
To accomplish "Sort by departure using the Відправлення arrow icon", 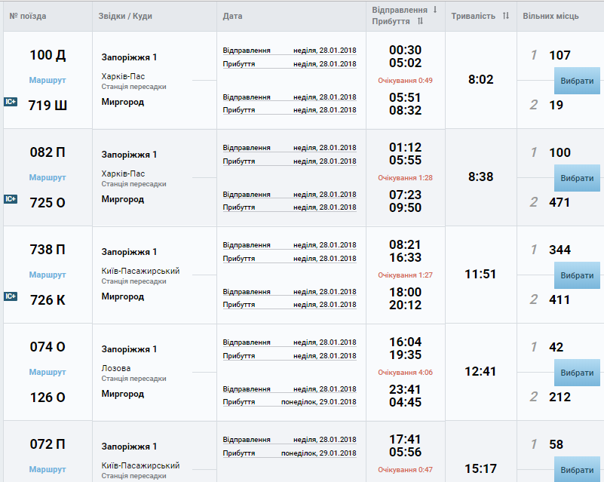I will 435,10.
